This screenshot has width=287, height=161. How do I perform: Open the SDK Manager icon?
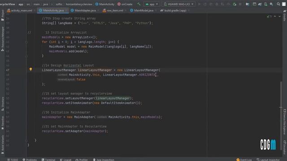click(271, 4)
